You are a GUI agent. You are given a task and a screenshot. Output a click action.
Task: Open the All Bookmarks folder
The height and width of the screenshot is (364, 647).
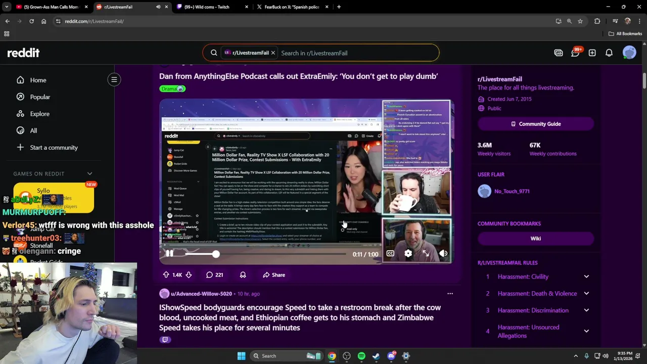[625, 34]
